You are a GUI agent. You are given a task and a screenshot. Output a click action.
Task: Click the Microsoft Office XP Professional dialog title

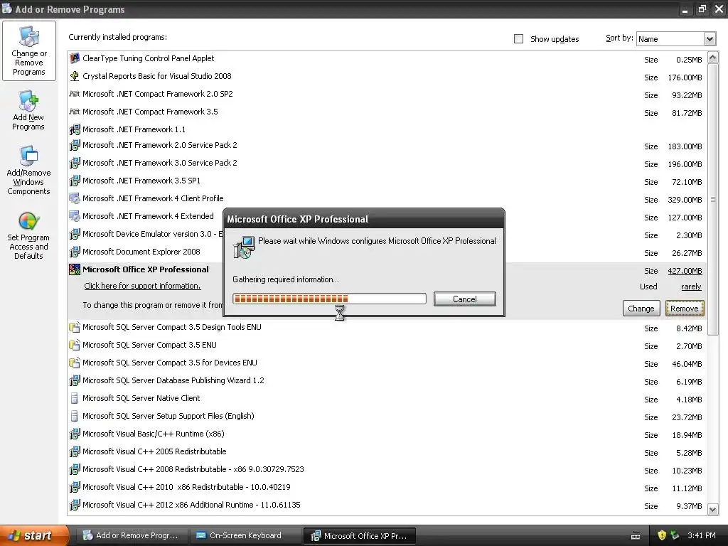coord(298,219)
